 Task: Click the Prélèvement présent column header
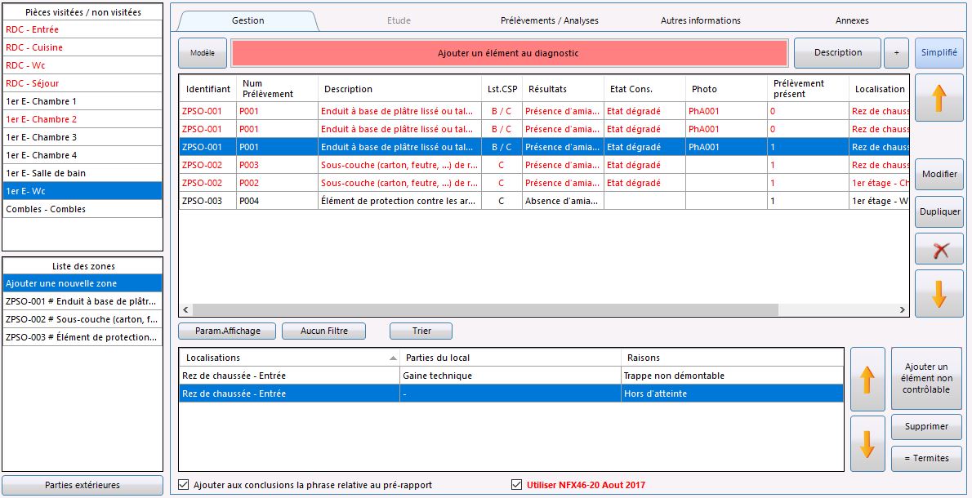tap(809, 88)
